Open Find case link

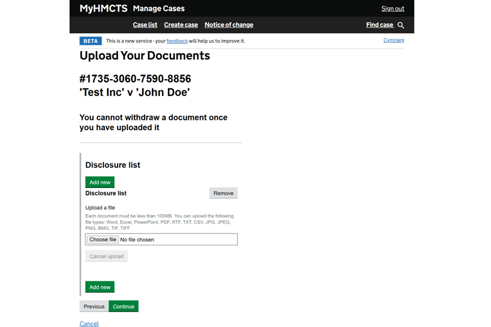(x=380, y=25)
